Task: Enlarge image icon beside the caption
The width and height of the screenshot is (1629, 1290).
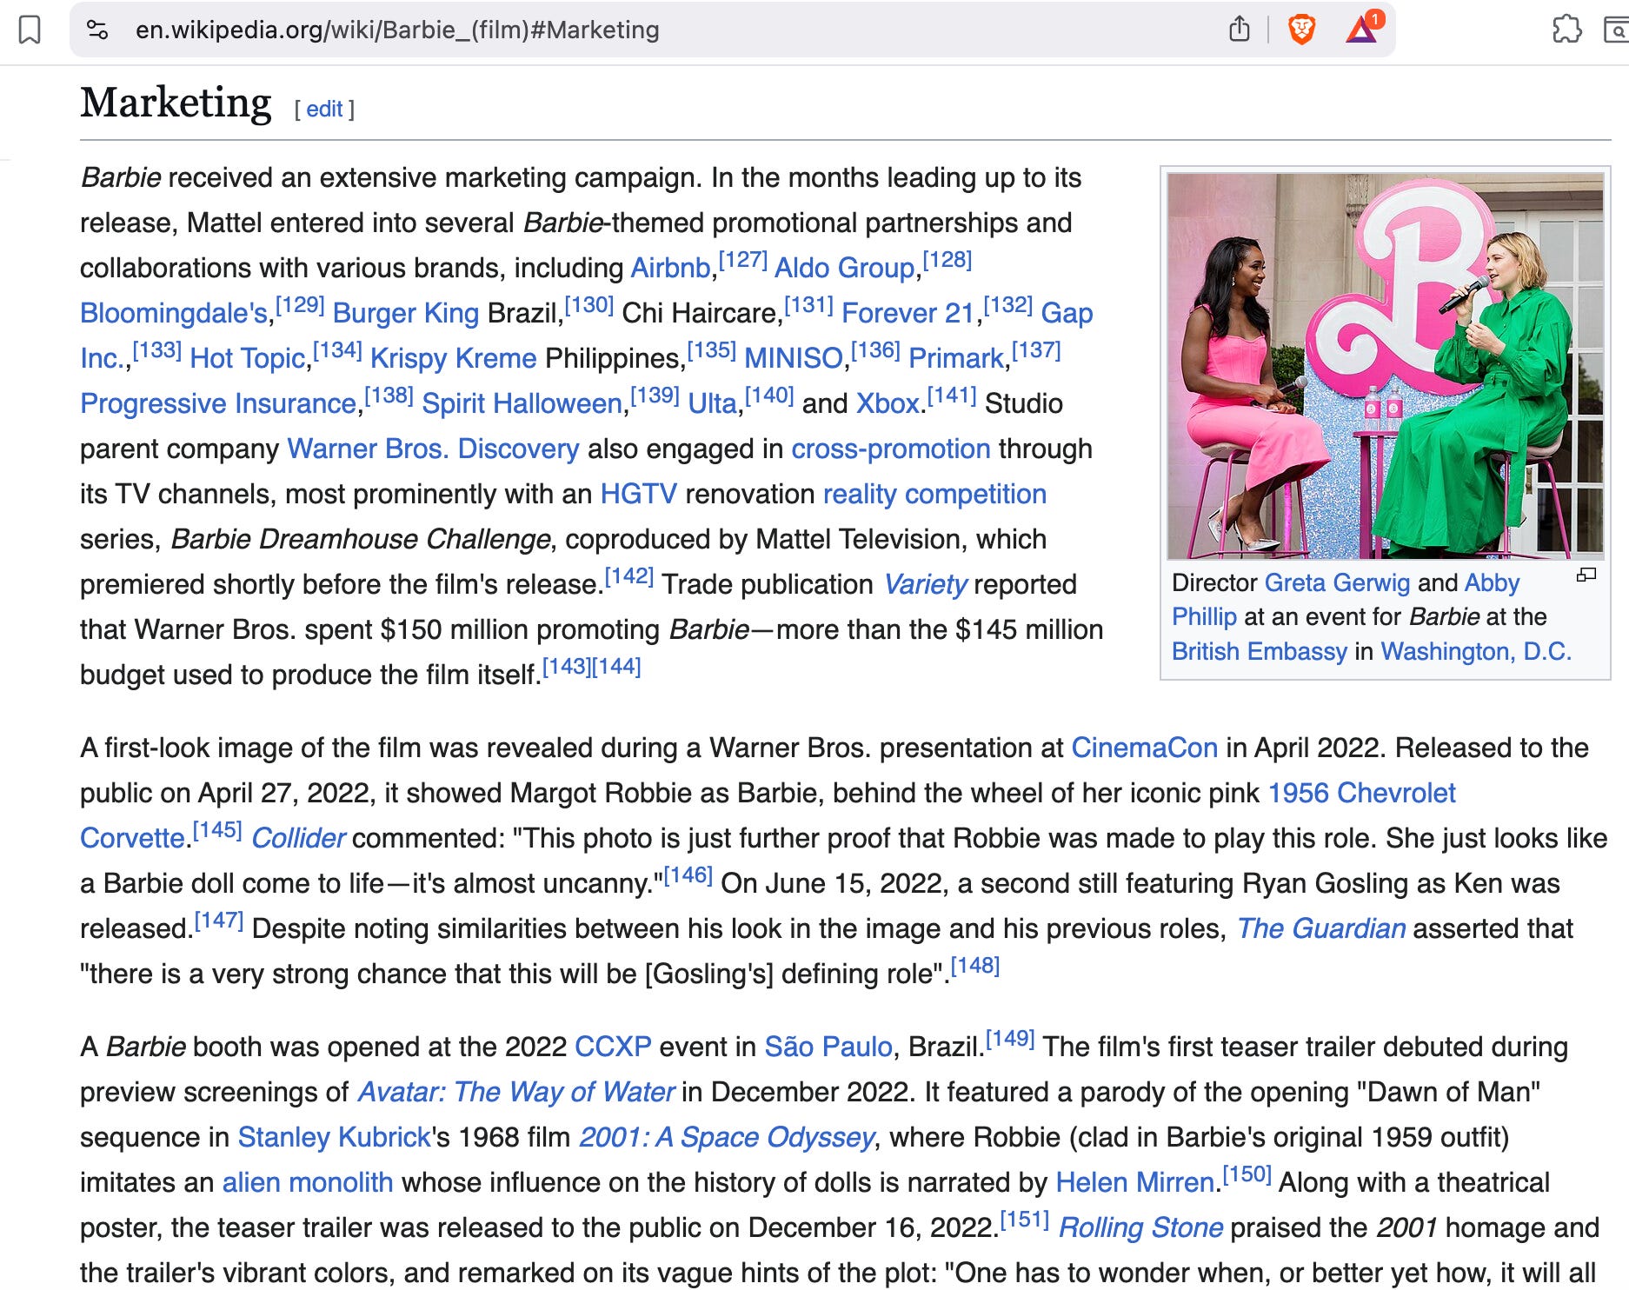Action: click(1586, 575)
